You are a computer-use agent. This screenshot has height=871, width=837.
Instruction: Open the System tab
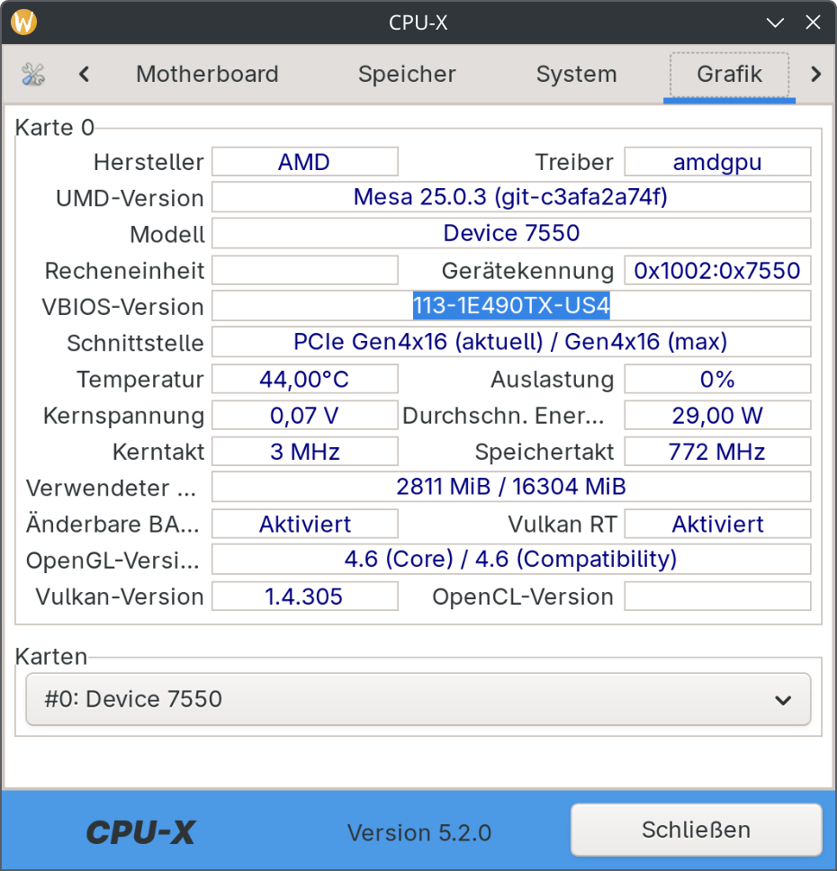(576, 75)
